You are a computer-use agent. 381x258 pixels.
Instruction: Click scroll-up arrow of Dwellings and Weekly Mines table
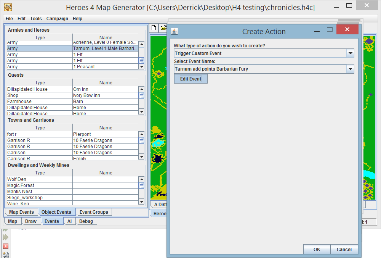click(x=142, y=179)
